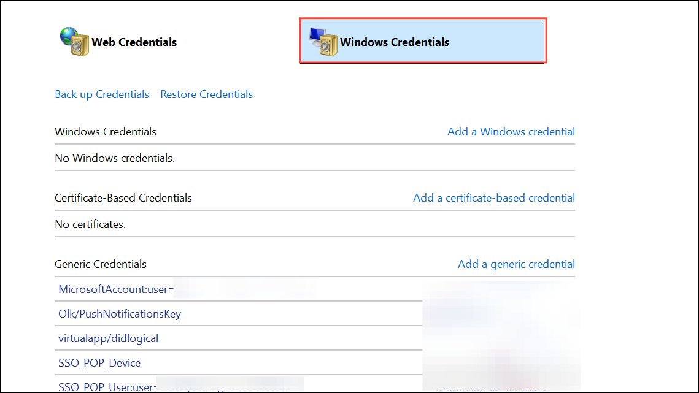Click the Windows Credentials section heading
The height and width of the screenshot is (393, 699).
pyautogui.click(x=106, y=132)
